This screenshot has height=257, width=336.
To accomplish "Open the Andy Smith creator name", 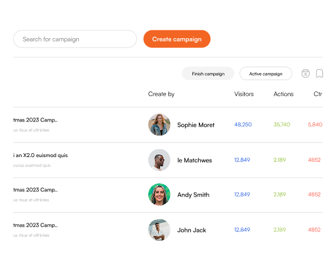I will coord(194,195).
